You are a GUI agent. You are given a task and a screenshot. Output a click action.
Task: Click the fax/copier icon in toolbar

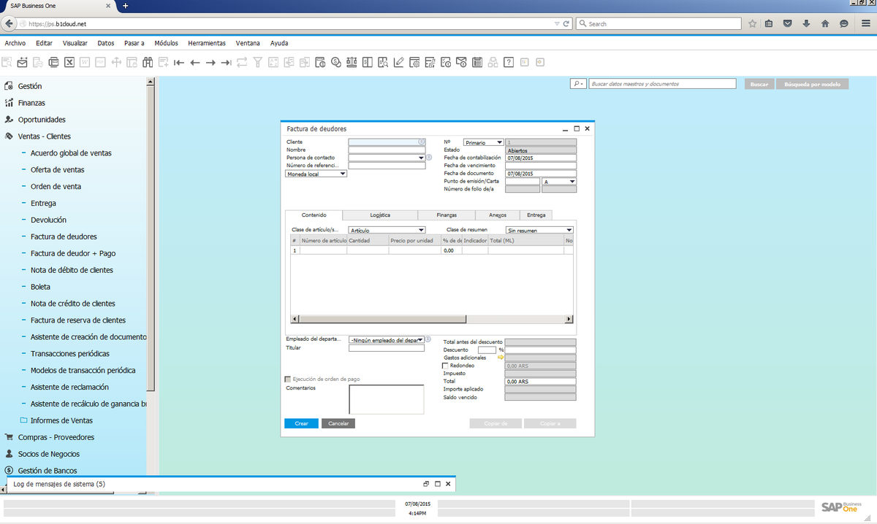click(53, 62)
